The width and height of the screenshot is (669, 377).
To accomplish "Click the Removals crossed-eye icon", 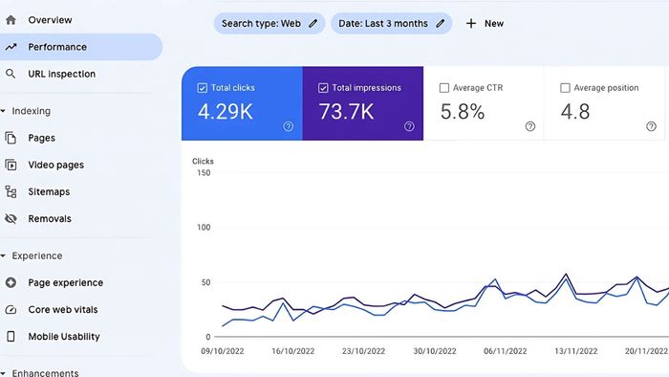I will (x=11, y=218).
